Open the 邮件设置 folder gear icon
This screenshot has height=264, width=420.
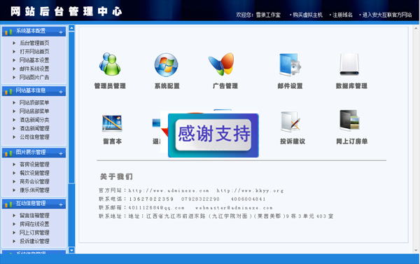tap(290, 64)
